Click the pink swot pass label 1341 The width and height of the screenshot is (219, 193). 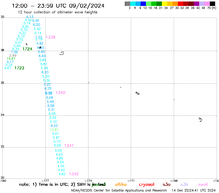69,145
